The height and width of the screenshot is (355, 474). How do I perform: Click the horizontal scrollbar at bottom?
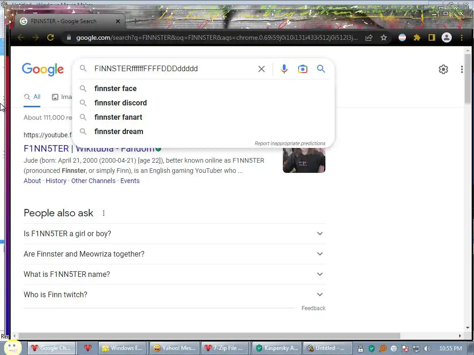click(209, 336)
